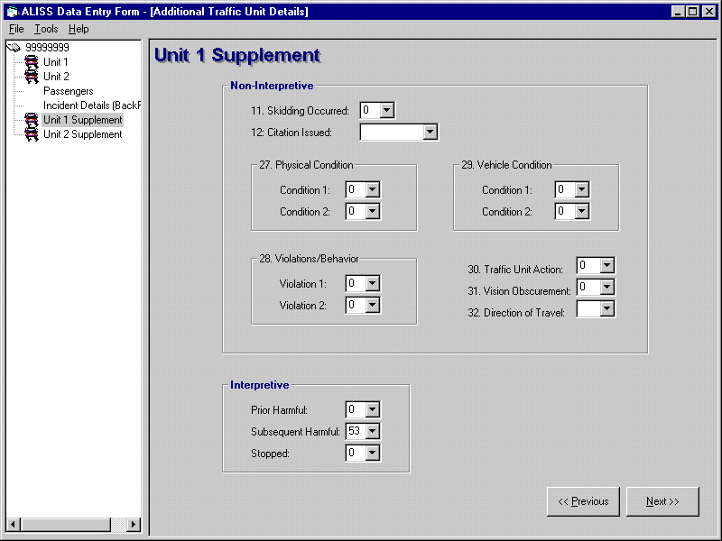Screen dimensions: 722x541
Task: Open Traffic Unit Action dropdown
Action: 607,265
